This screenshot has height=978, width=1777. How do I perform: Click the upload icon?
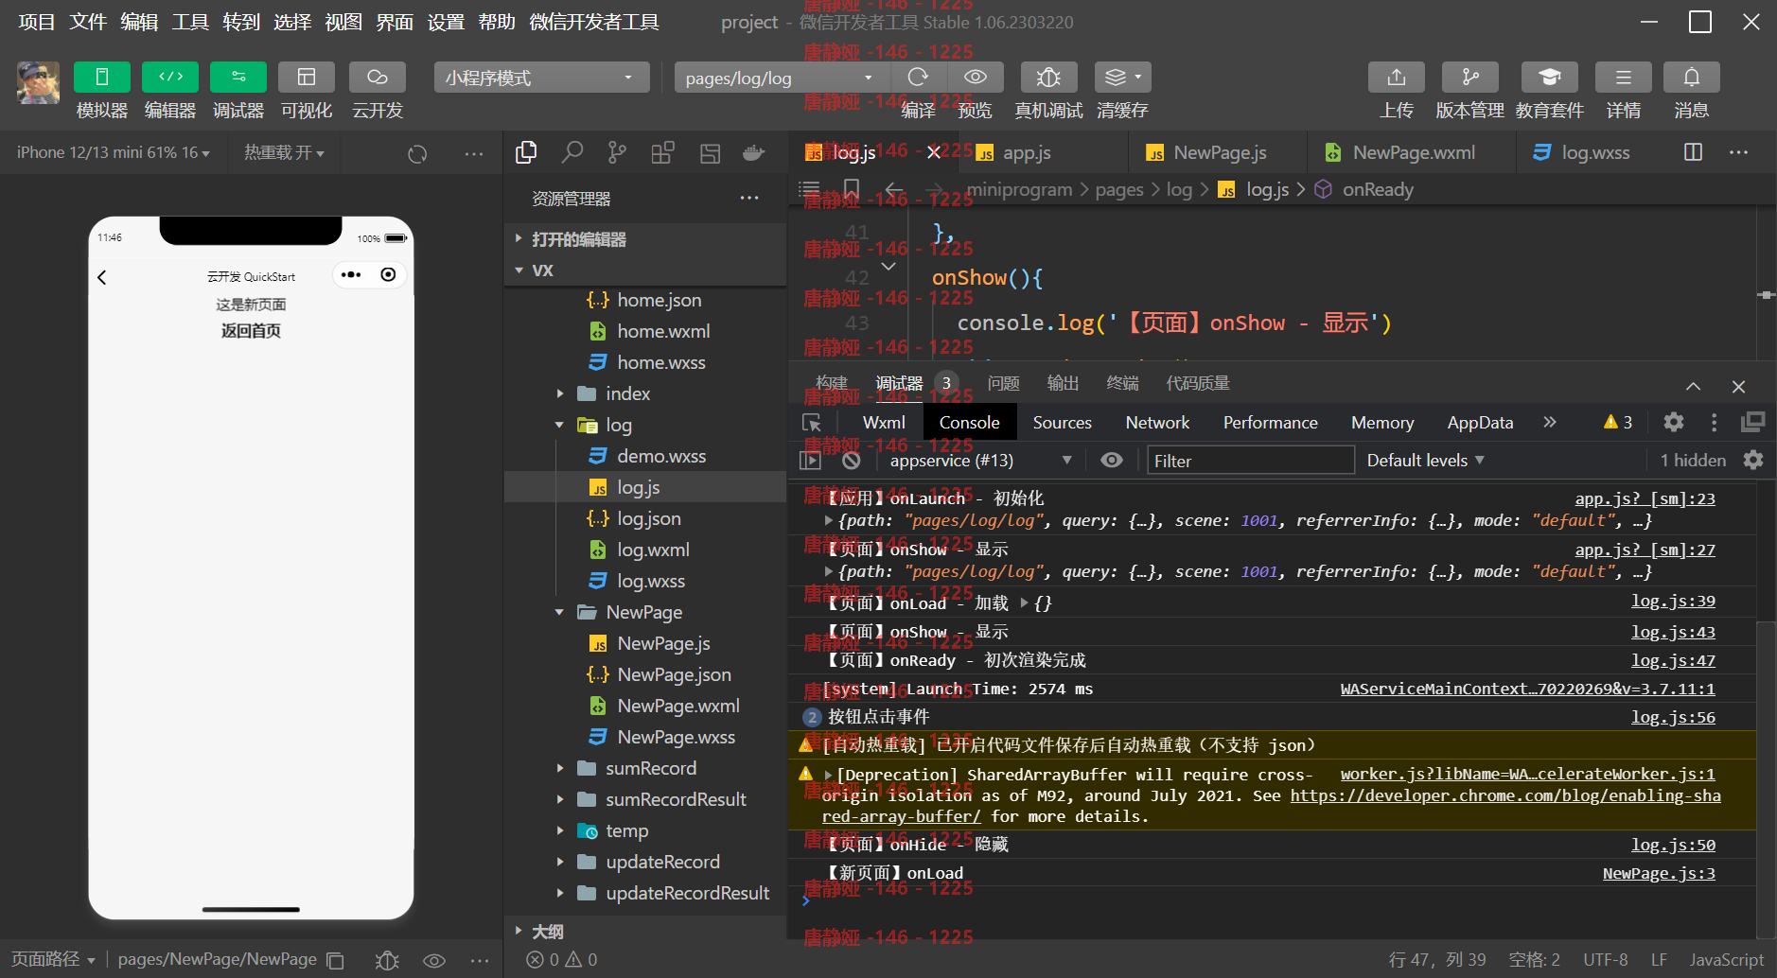click(x=1397, y=78)
